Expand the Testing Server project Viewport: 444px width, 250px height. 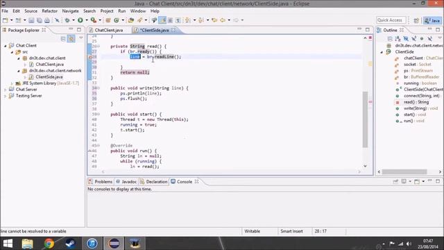[5, 96]
